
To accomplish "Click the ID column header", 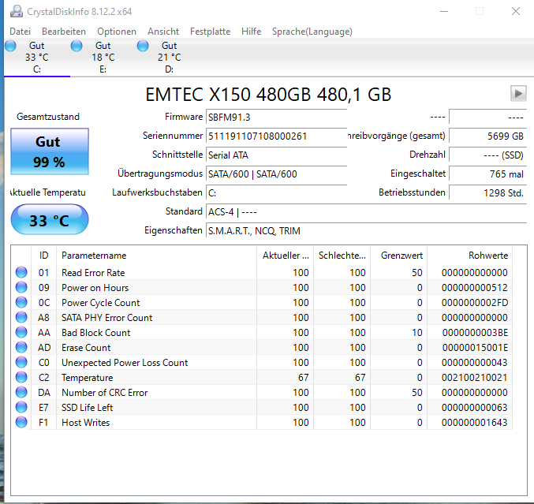I will click(x=43, y=256).
